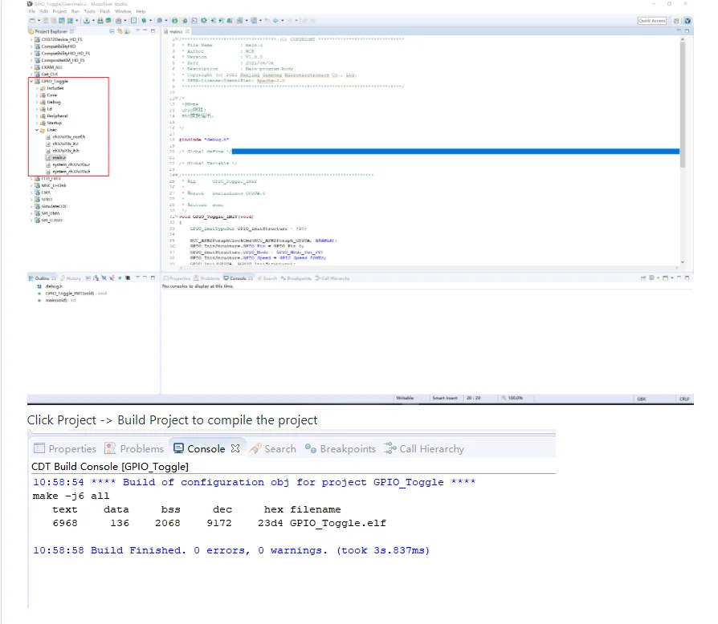Open the Tools menu in the menu bar
This screenshot has height=624, width=718.
pos(90,11)
